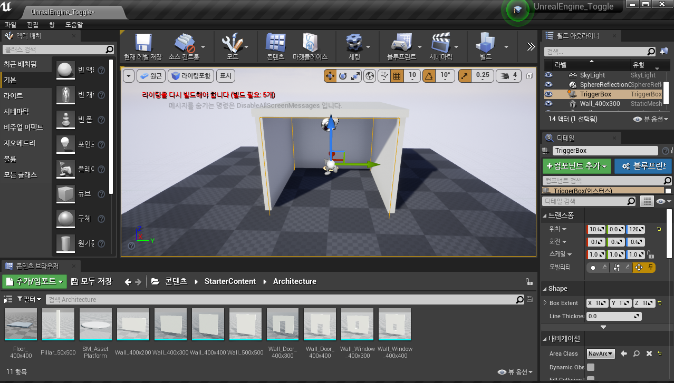Select the Player Start actor icon
The width and height of the screenshot is (674, 383).
[65, 169]
